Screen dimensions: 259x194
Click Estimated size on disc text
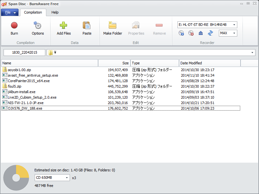pyautogui.click(x=75, y=170)
